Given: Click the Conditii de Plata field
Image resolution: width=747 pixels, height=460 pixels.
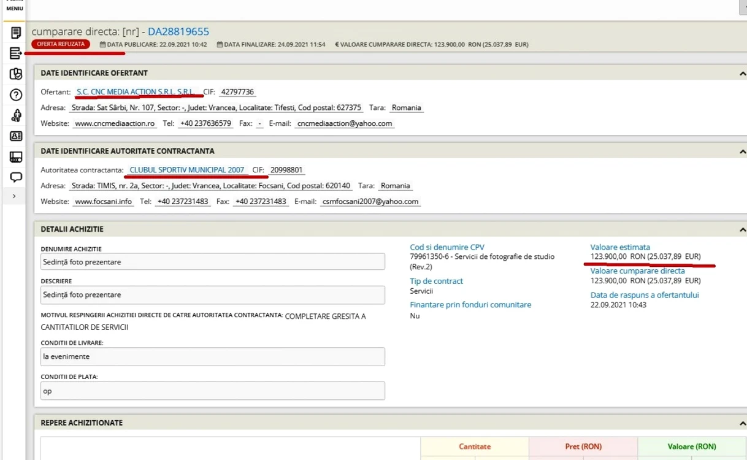Looking at the screenshot, I should (213, 391).
